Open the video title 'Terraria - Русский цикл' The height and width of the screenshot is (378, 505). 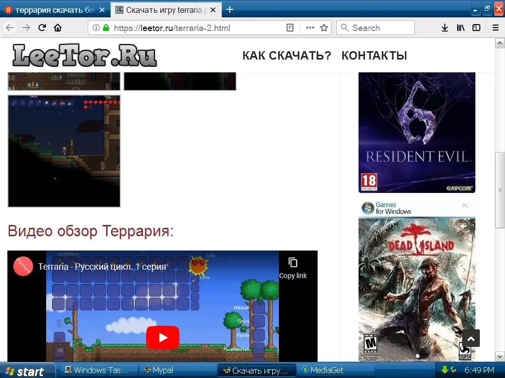pos(102,266)
